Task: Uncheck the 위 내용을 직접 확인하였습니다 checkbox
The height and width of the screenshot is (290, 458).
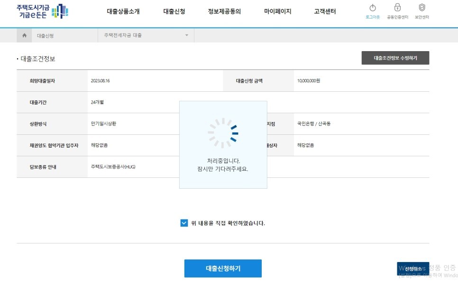Action: pyautogui.click(x=184, y=223)
